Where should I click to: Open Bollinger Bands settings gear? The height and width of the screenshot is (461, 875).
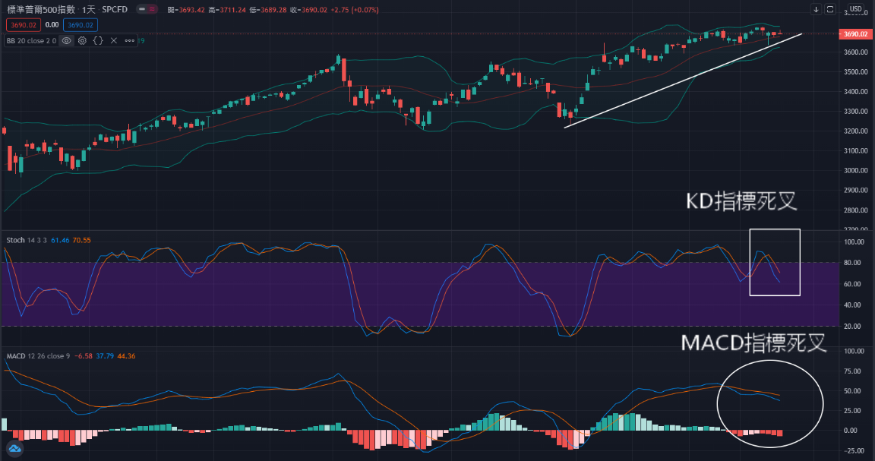click(82, 40)
